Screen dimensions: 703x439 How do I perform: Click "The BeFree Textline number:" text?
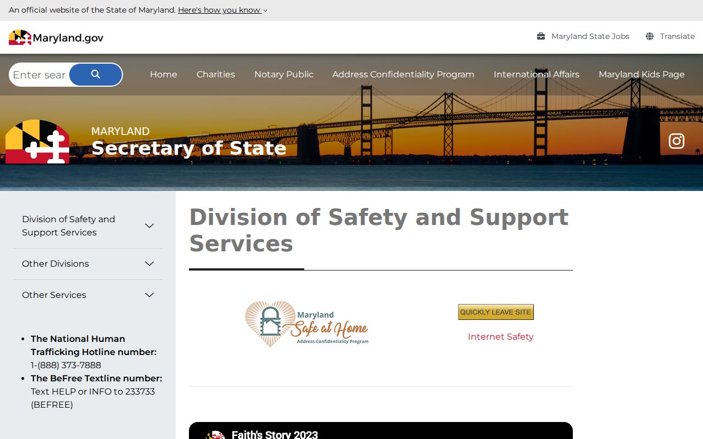[x=97, y=378]
